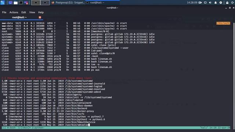Close the root@kali terminal tab
The image size is (235, 132).
40,17
